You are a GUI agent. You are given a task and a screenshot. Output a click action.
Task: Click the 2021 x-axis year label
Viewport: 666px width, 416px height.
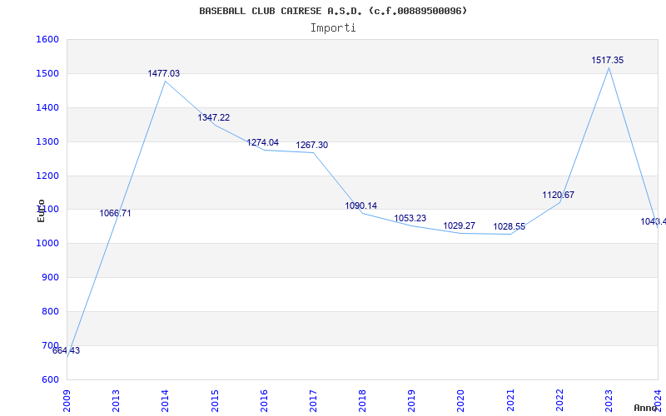[x=510, y=400]
